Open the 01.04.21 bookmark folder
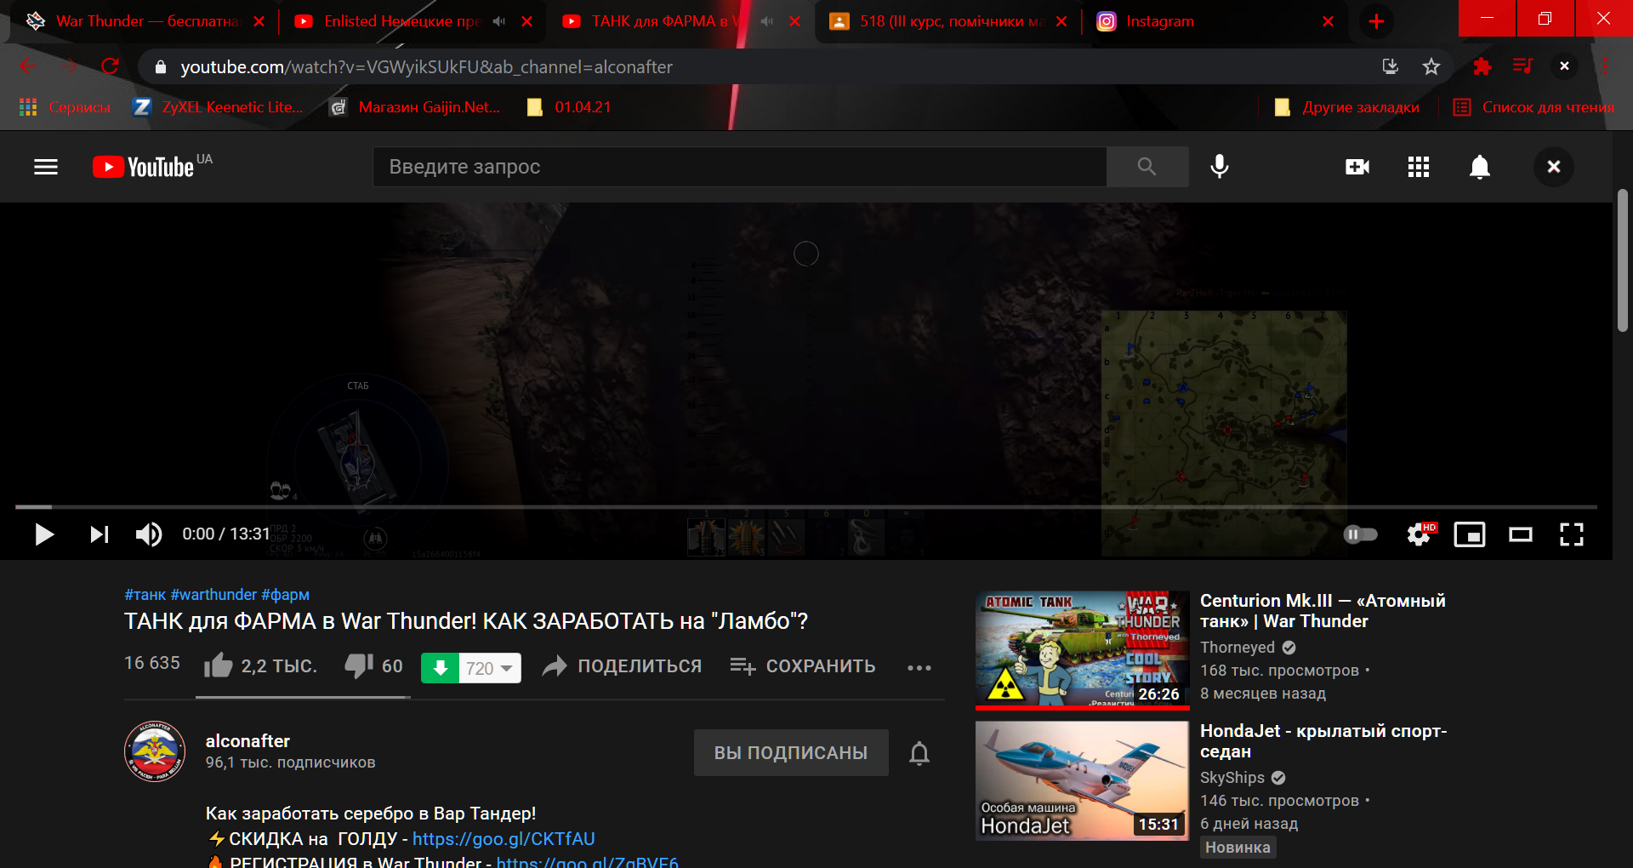The width and height of the screenshot is (1633, 868). click(x=569, y=107)
